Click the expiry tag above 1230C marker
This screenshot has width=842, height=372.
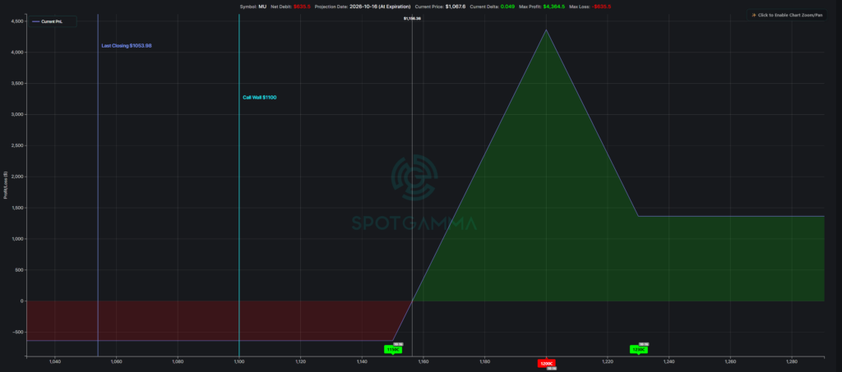644,345
